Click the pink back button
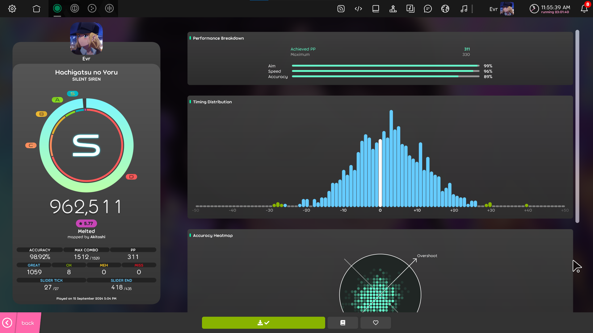 pos(20,323)
